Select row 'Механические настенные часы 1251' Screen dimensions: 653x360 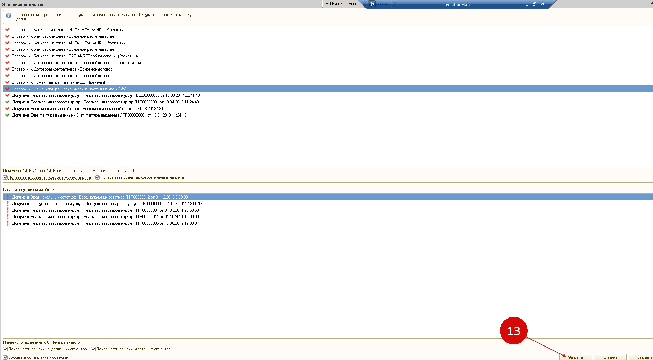coord(328,89)
